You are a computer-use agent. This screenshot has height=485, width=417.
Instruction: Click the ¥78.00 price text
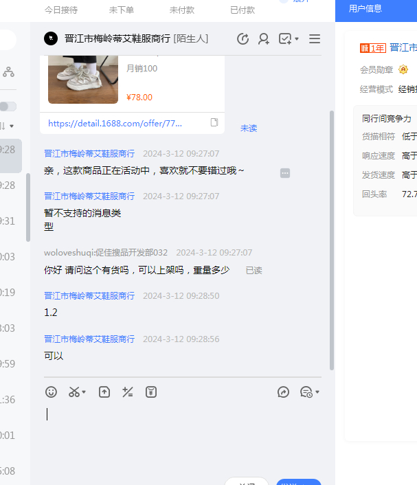[139, 98]
